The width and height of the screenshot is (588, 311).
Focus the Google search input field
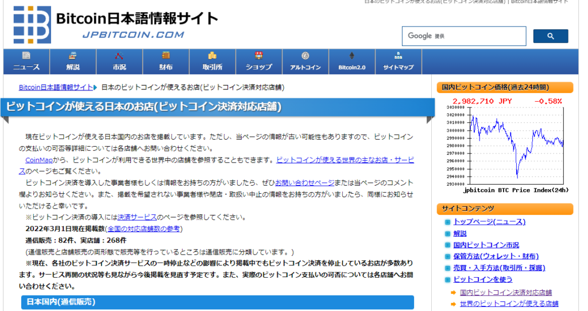click(464, 36)
